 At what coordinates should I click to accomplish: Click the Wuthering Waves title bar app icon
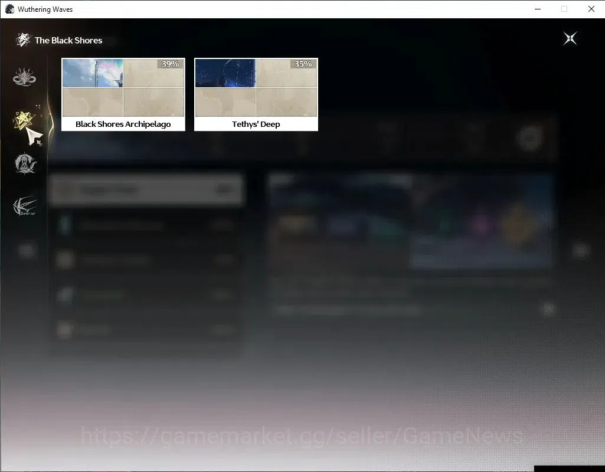(9, 9)
